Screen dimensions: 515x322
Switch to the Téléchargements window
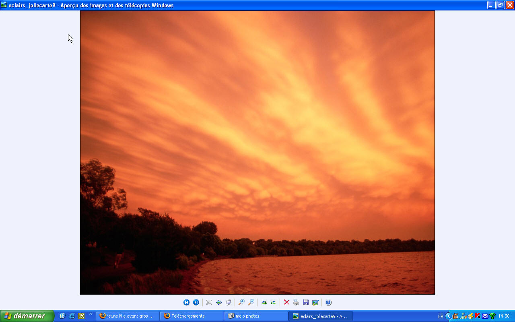[192, 316]
